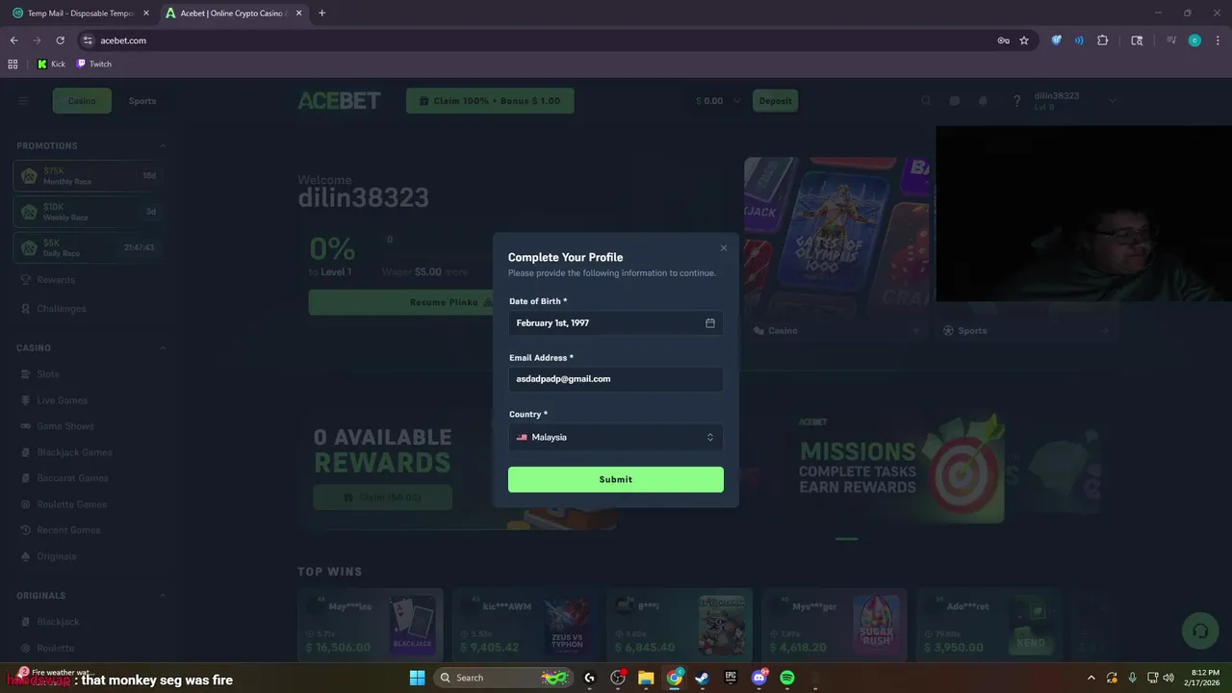This screenshot has width=1232, height=693.
Task: Open the Chrome three-dot menu
Action: (1217, 40)
